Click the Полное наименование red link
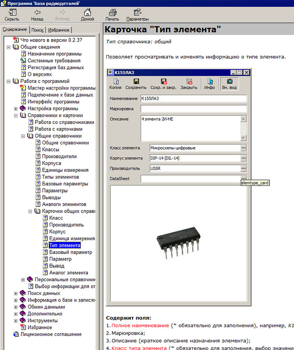294x350 pixels. coord(140,325)
